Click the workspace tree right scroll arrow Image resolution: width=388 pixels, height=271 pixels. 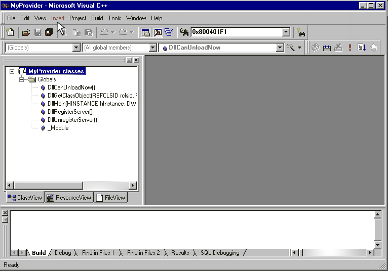tap(133, 185)
